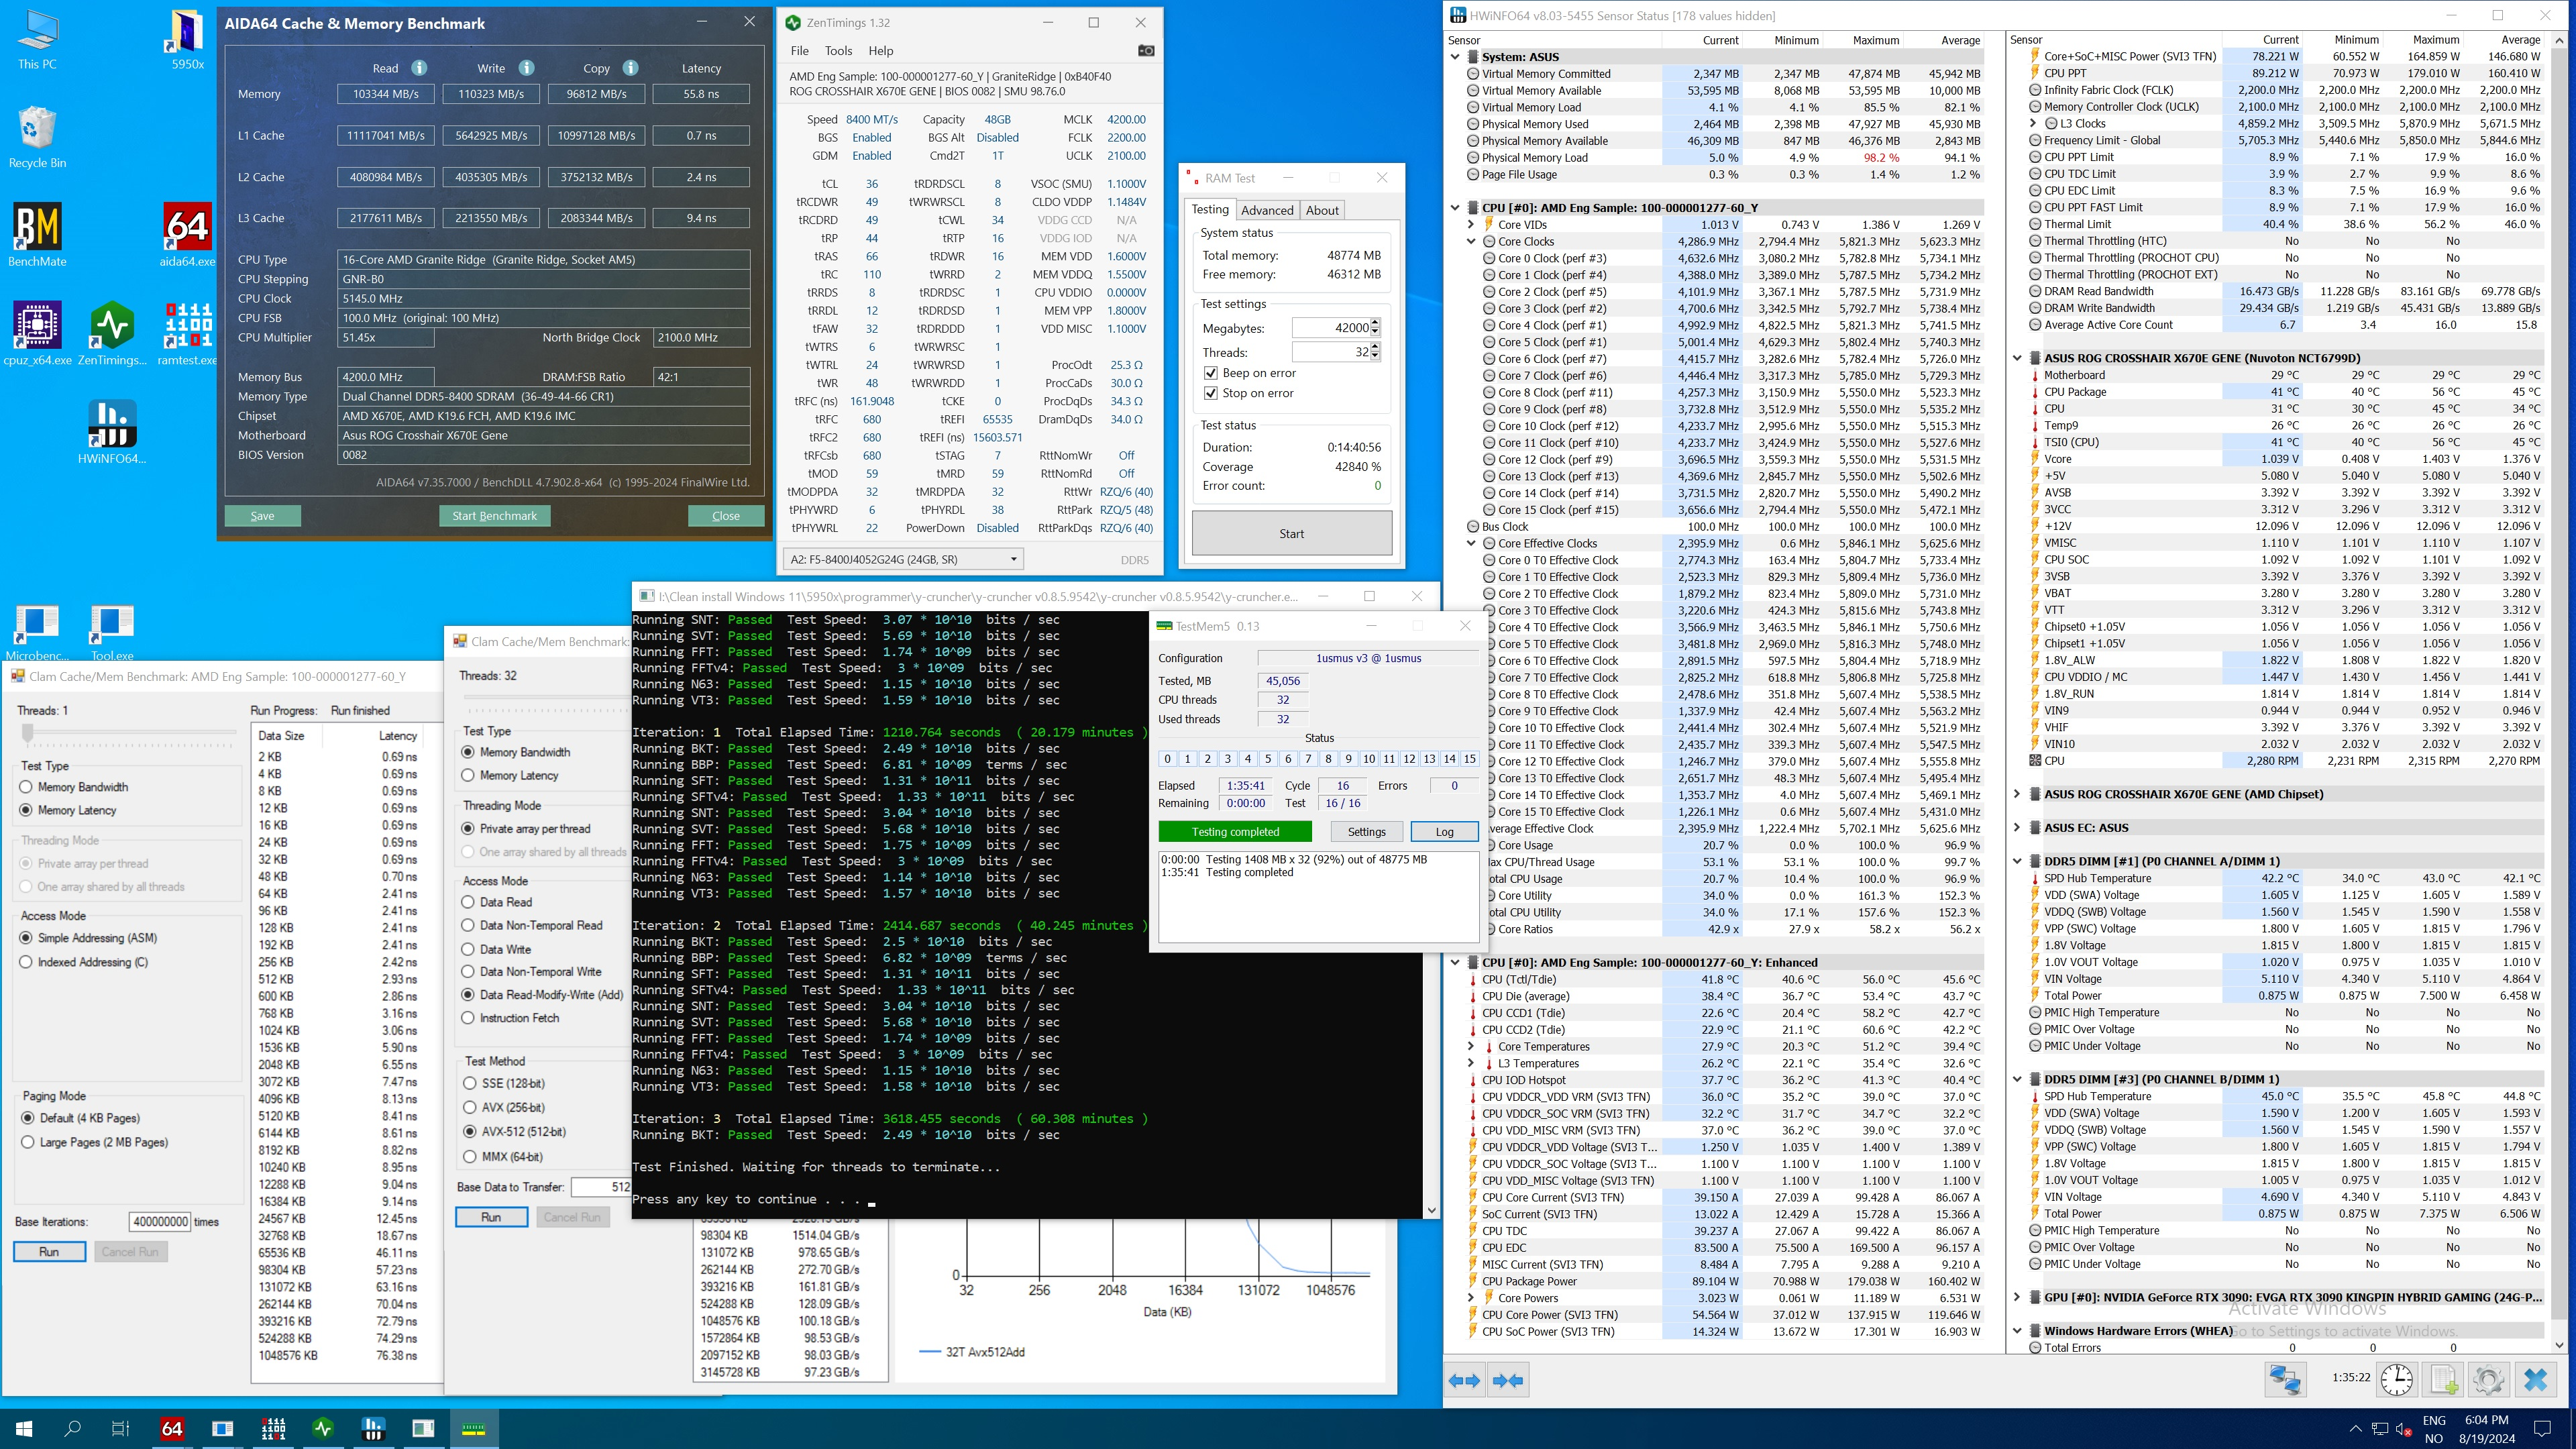Expand ASUS ROG CROSSHAIR X670E GENE (AMD Chipset) group
This screenshot has height=1449, width=2576.
pyautogui.click(x=2017, y=794)
